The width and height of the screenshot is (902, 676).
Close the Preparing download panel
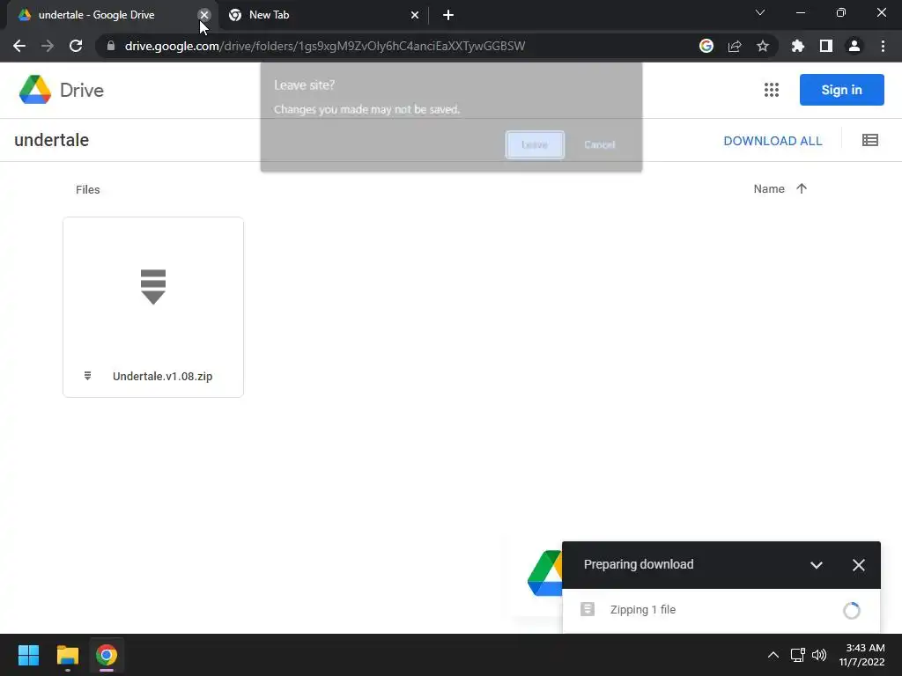[858, 565]
